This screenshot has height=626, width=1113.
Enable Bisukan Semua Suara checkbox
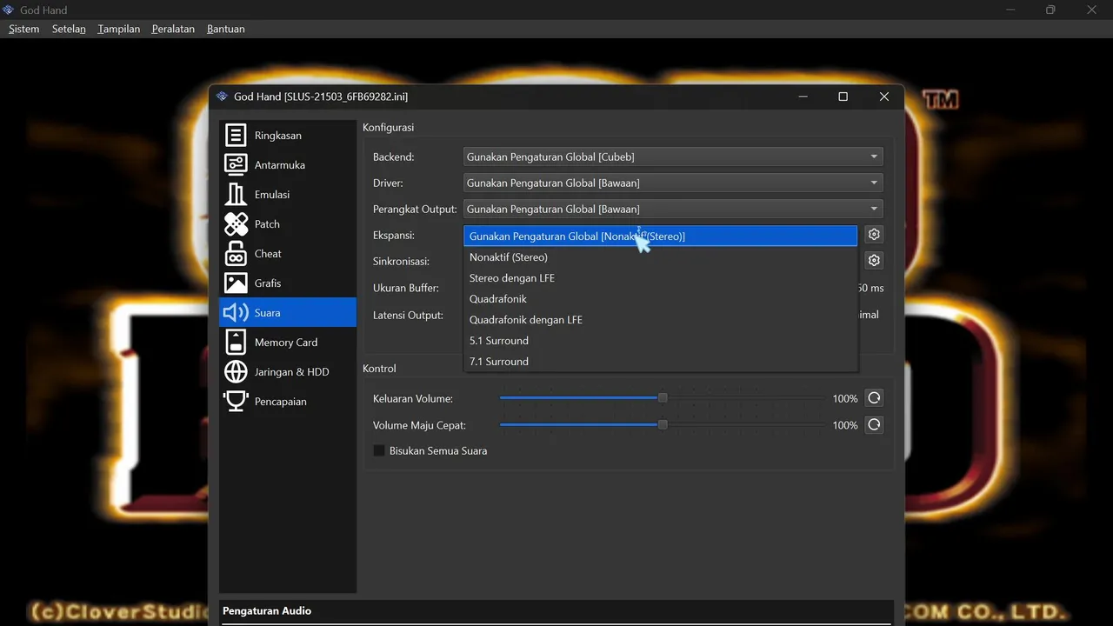pyautogui.click(x=379, y=451)
